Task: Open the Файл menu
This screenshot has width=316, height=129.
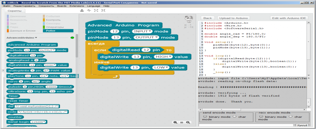Action: [7, 6]
